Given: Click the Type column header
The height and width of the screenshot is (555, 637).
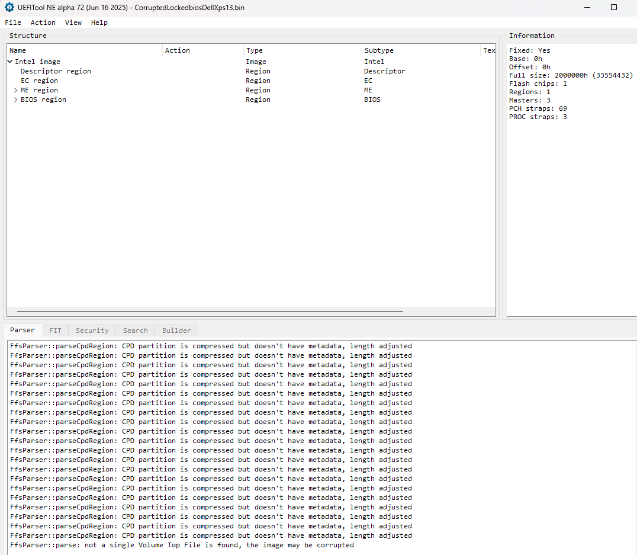Looking at the screenshot, I should tap(303, 50).
